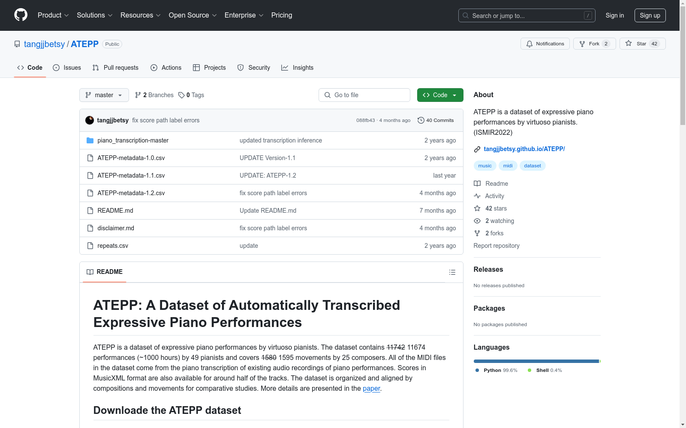Click the branch icon beside 2 Branches
The image size is (686, 428).
click(x=138, y=95)
